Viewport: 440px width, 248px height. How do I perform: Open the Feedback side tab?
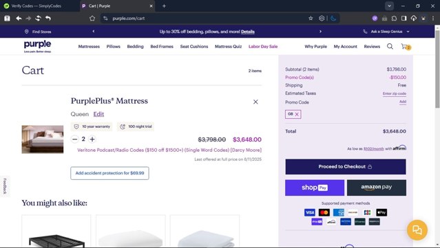pos(5,186)
